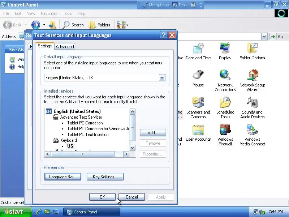The height and width of the screenshot is (217, 289).
Task: Click the Microphone button in language bar
Action: point(156,5)
